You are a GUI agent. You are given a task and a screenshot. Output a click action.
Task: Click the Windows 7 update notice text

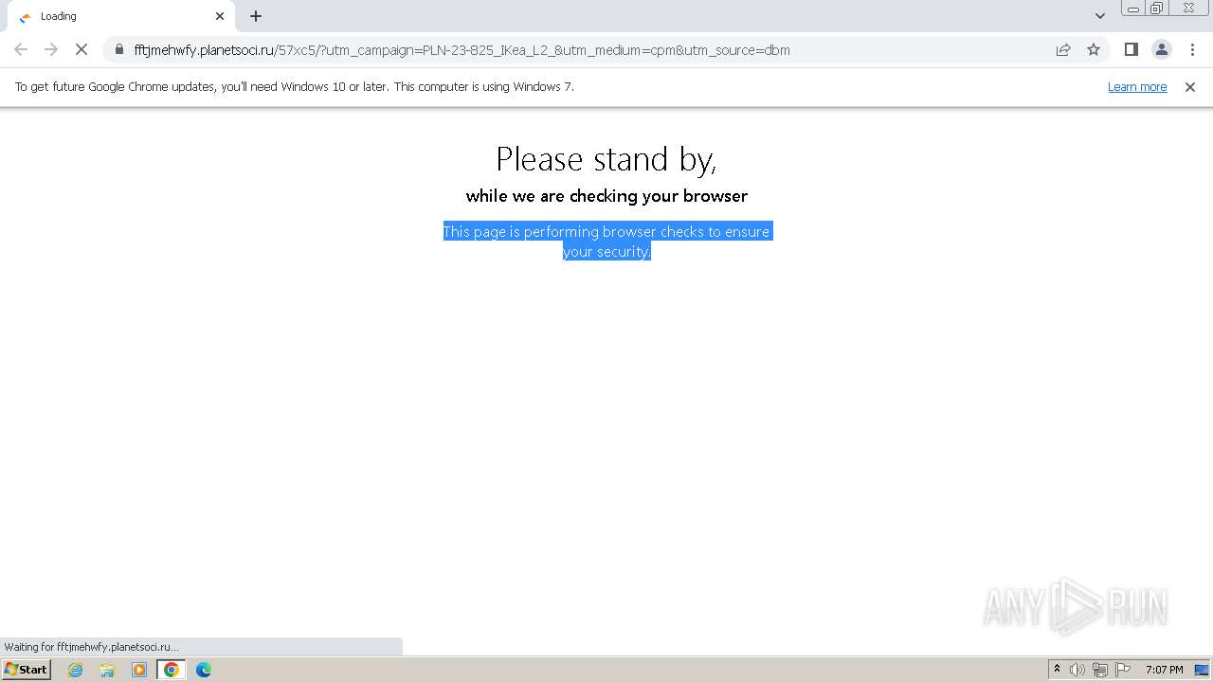pyautogui.click(x=295, y=86)
